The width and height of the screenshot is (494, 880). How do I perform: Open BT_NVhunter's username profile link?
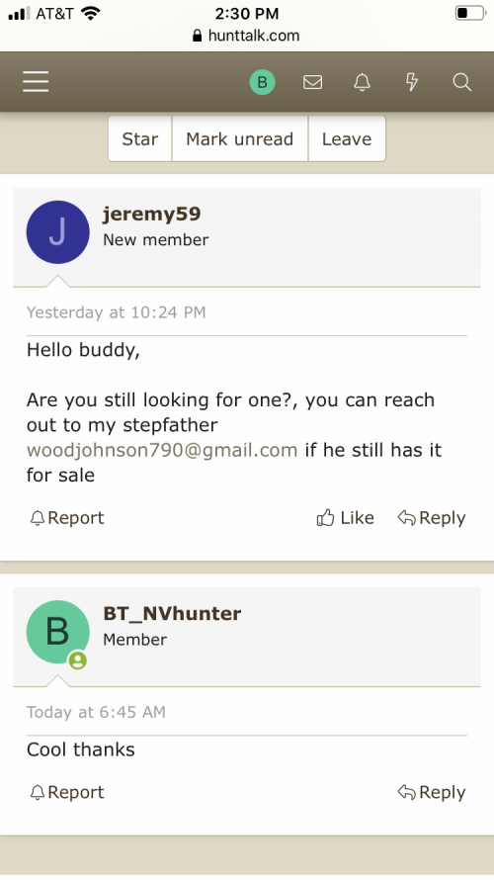point(172,613)
